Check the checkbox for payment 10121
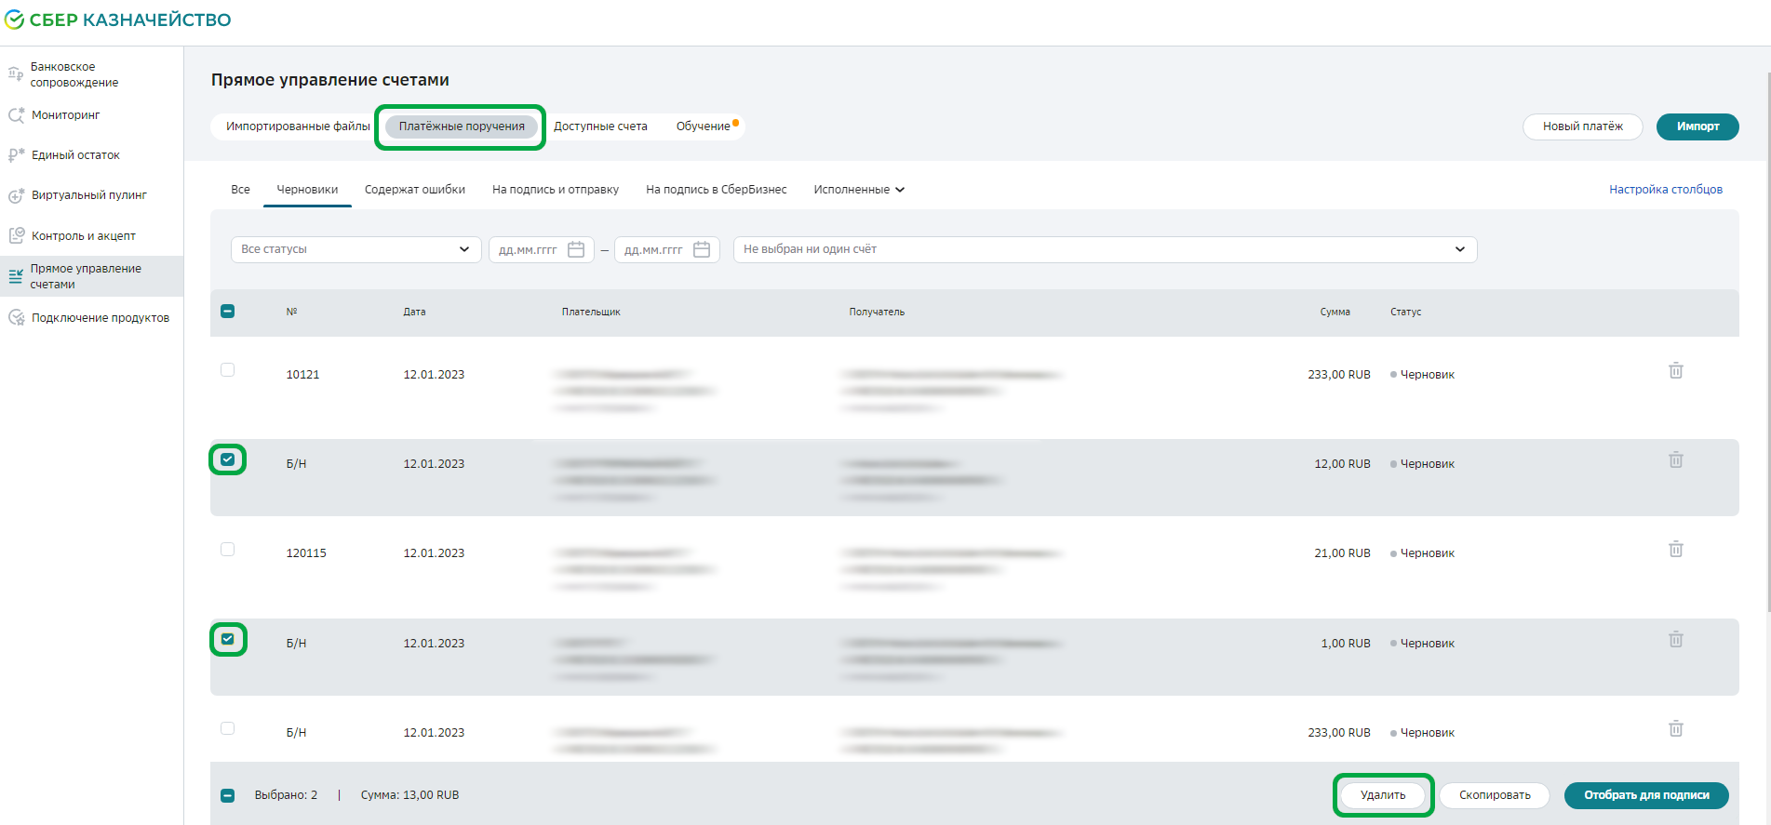This screenshot has width=1771, height=825. coord(227,370)
